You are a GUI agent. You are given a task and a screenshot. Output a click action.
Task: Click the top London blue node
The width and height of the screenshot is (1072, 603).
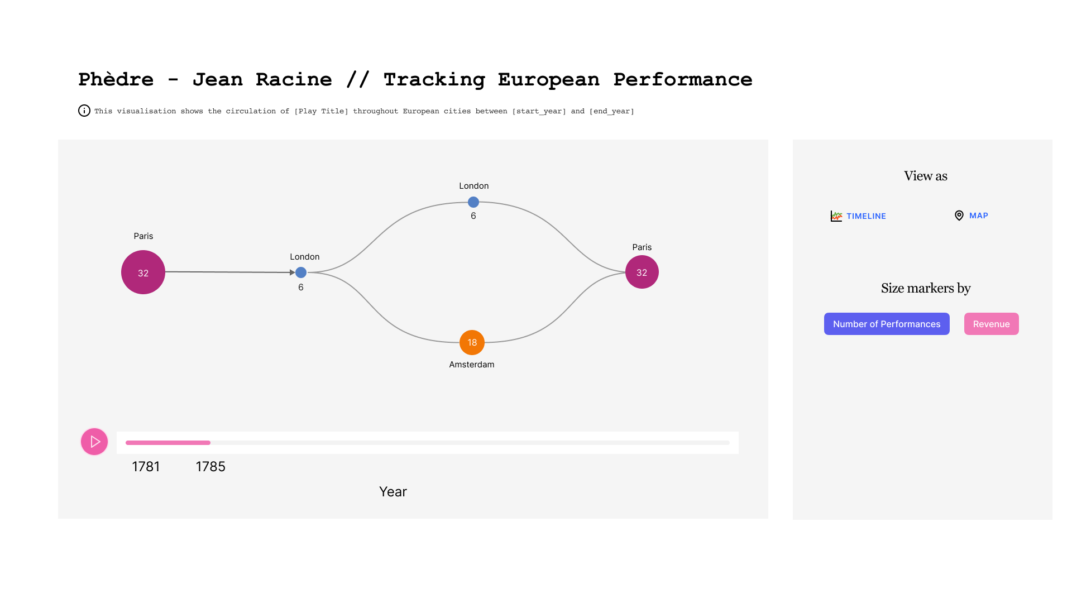tap(473, 202)
